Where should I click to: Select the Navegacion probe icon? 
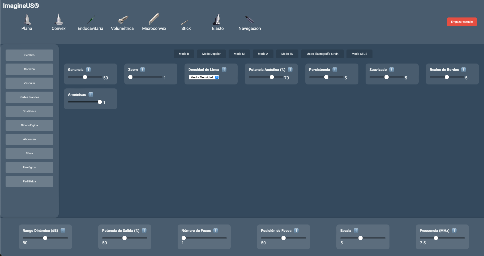tap(249, 20)
